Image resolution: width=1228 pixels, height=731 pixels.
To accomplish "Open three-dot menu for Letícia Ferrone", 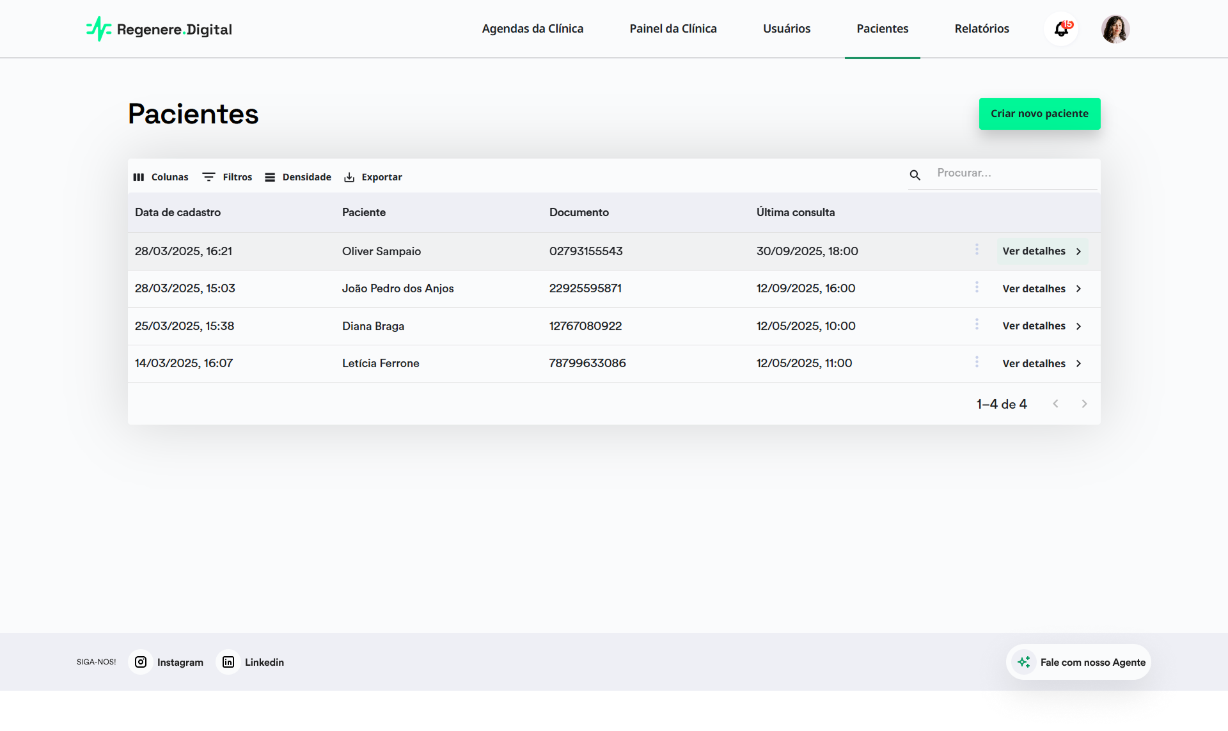I will [x=977, y=362].
